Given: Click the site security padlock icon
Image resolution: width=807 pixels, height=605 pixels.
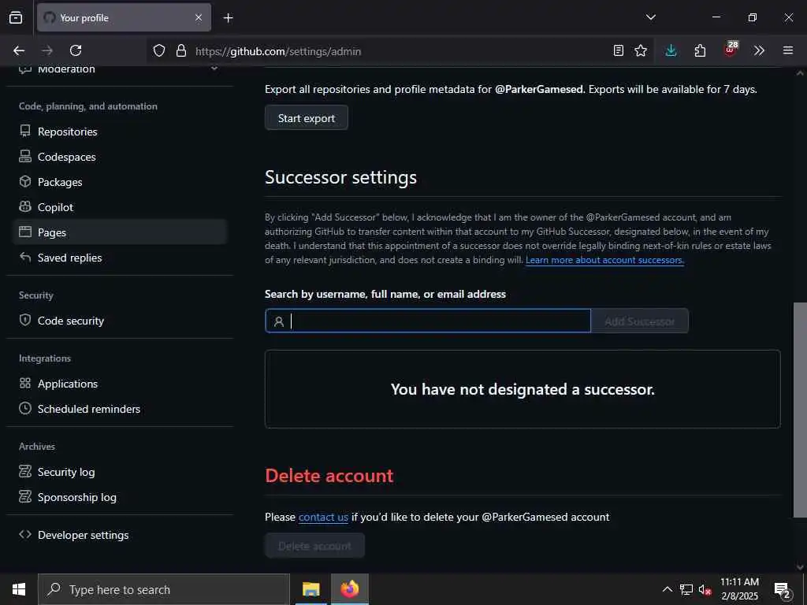Looking at the screenshot, I should (181, 50).
